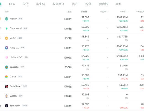
Task: Click the Maker protocol logo icon
Action: coord(7,19)
